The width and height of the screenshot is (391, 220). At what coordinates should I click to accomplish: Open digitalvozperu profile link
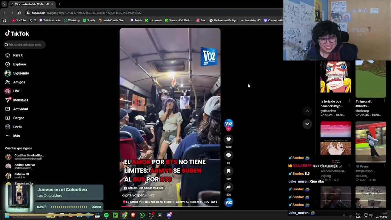(134, 195)
